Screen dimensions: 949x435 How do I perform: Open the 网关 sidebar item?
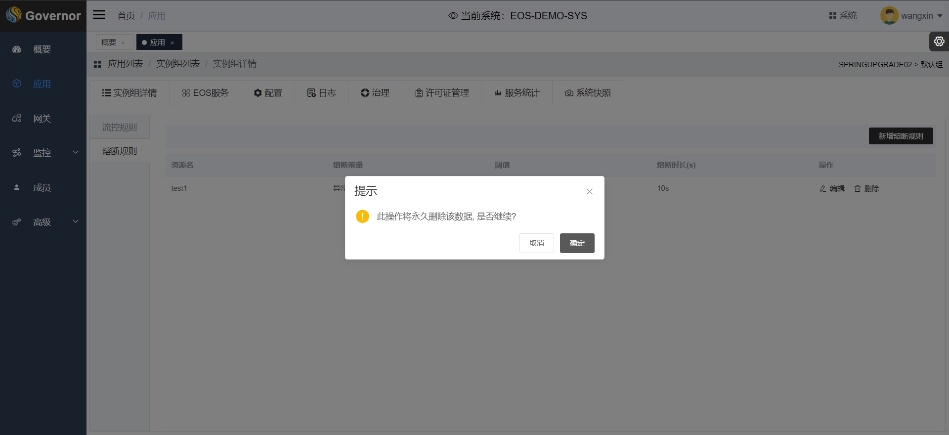click(x=42, y=119)
